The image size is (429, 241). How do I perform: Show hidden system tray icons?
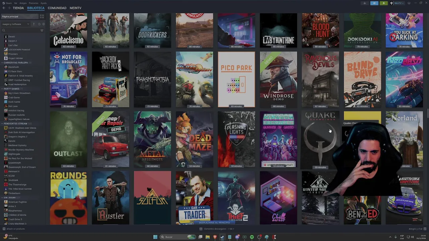(390, 237)
